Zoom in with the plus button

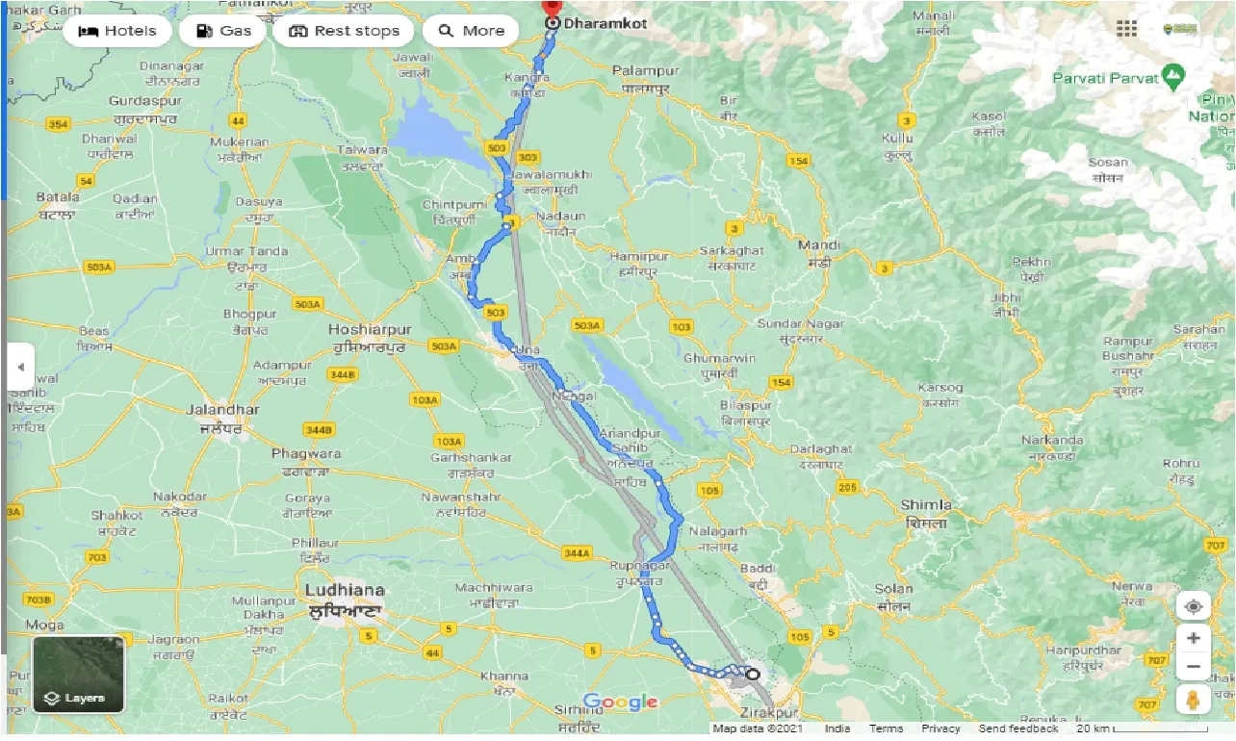(x=1194, y=638)
